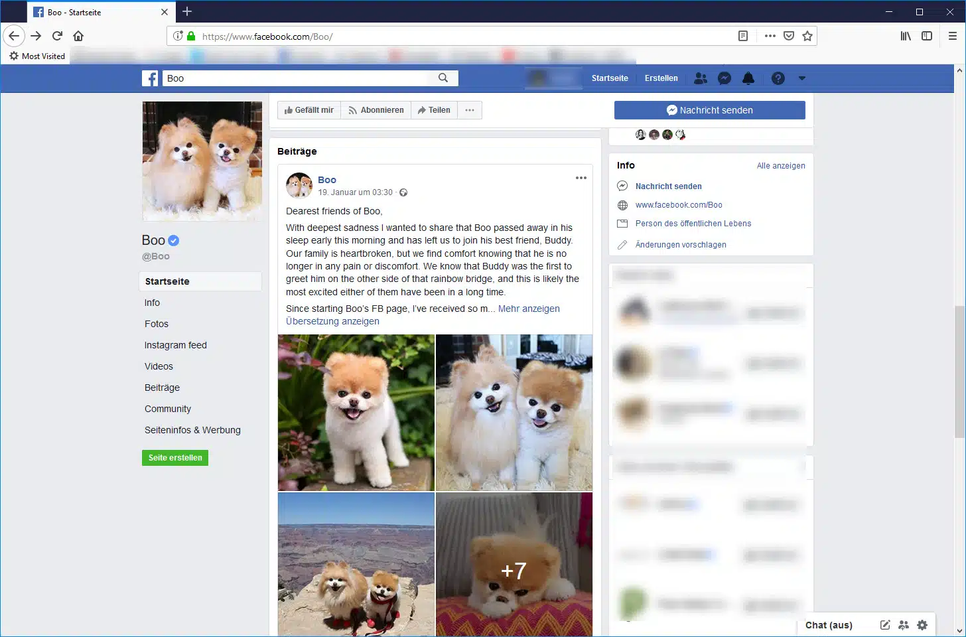
Task: Click the Nachricht senden blue button
Action: (x=710, y=110)
